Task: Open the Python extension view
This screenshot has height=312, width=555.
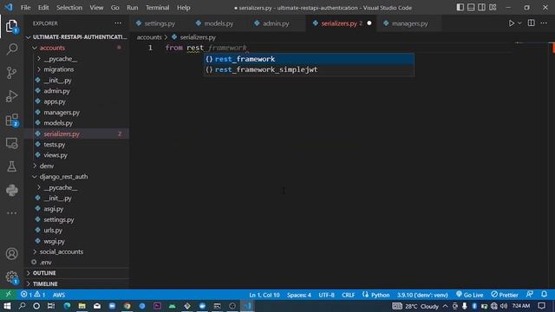Action: pyautogui.click(x=11, y=191)
